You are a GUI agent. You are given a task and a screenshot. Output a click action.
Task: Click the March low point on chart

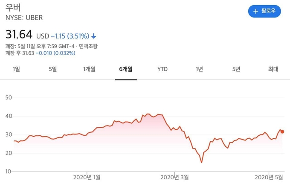pyautogui.click(x=201, y=163)
